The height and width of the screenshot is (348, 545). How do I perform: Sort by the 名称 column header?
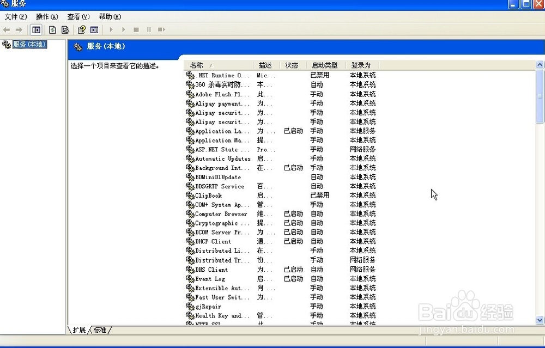[219, 65]
